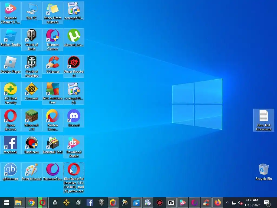The image size is (277, 208).
Task: Select the Recycle Bin icon
Action: (x=263, y=172)
